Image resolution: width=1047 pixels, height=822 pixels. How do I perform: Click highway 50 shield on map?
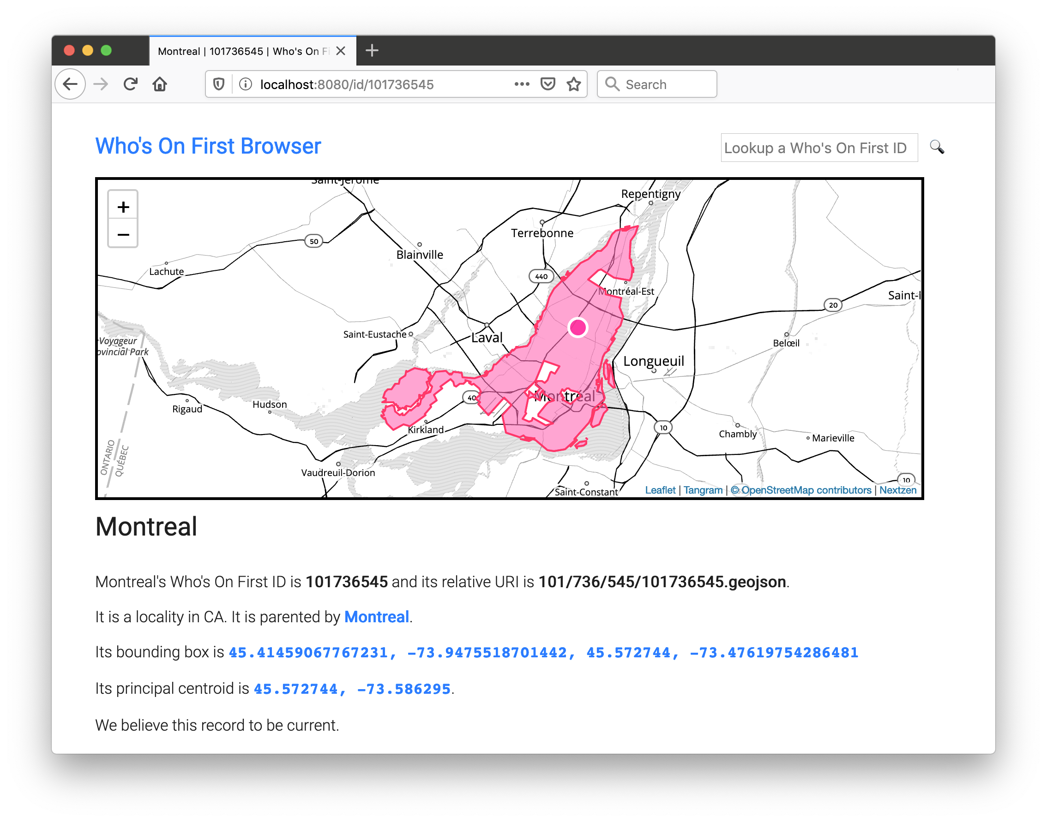pos(314,241)
